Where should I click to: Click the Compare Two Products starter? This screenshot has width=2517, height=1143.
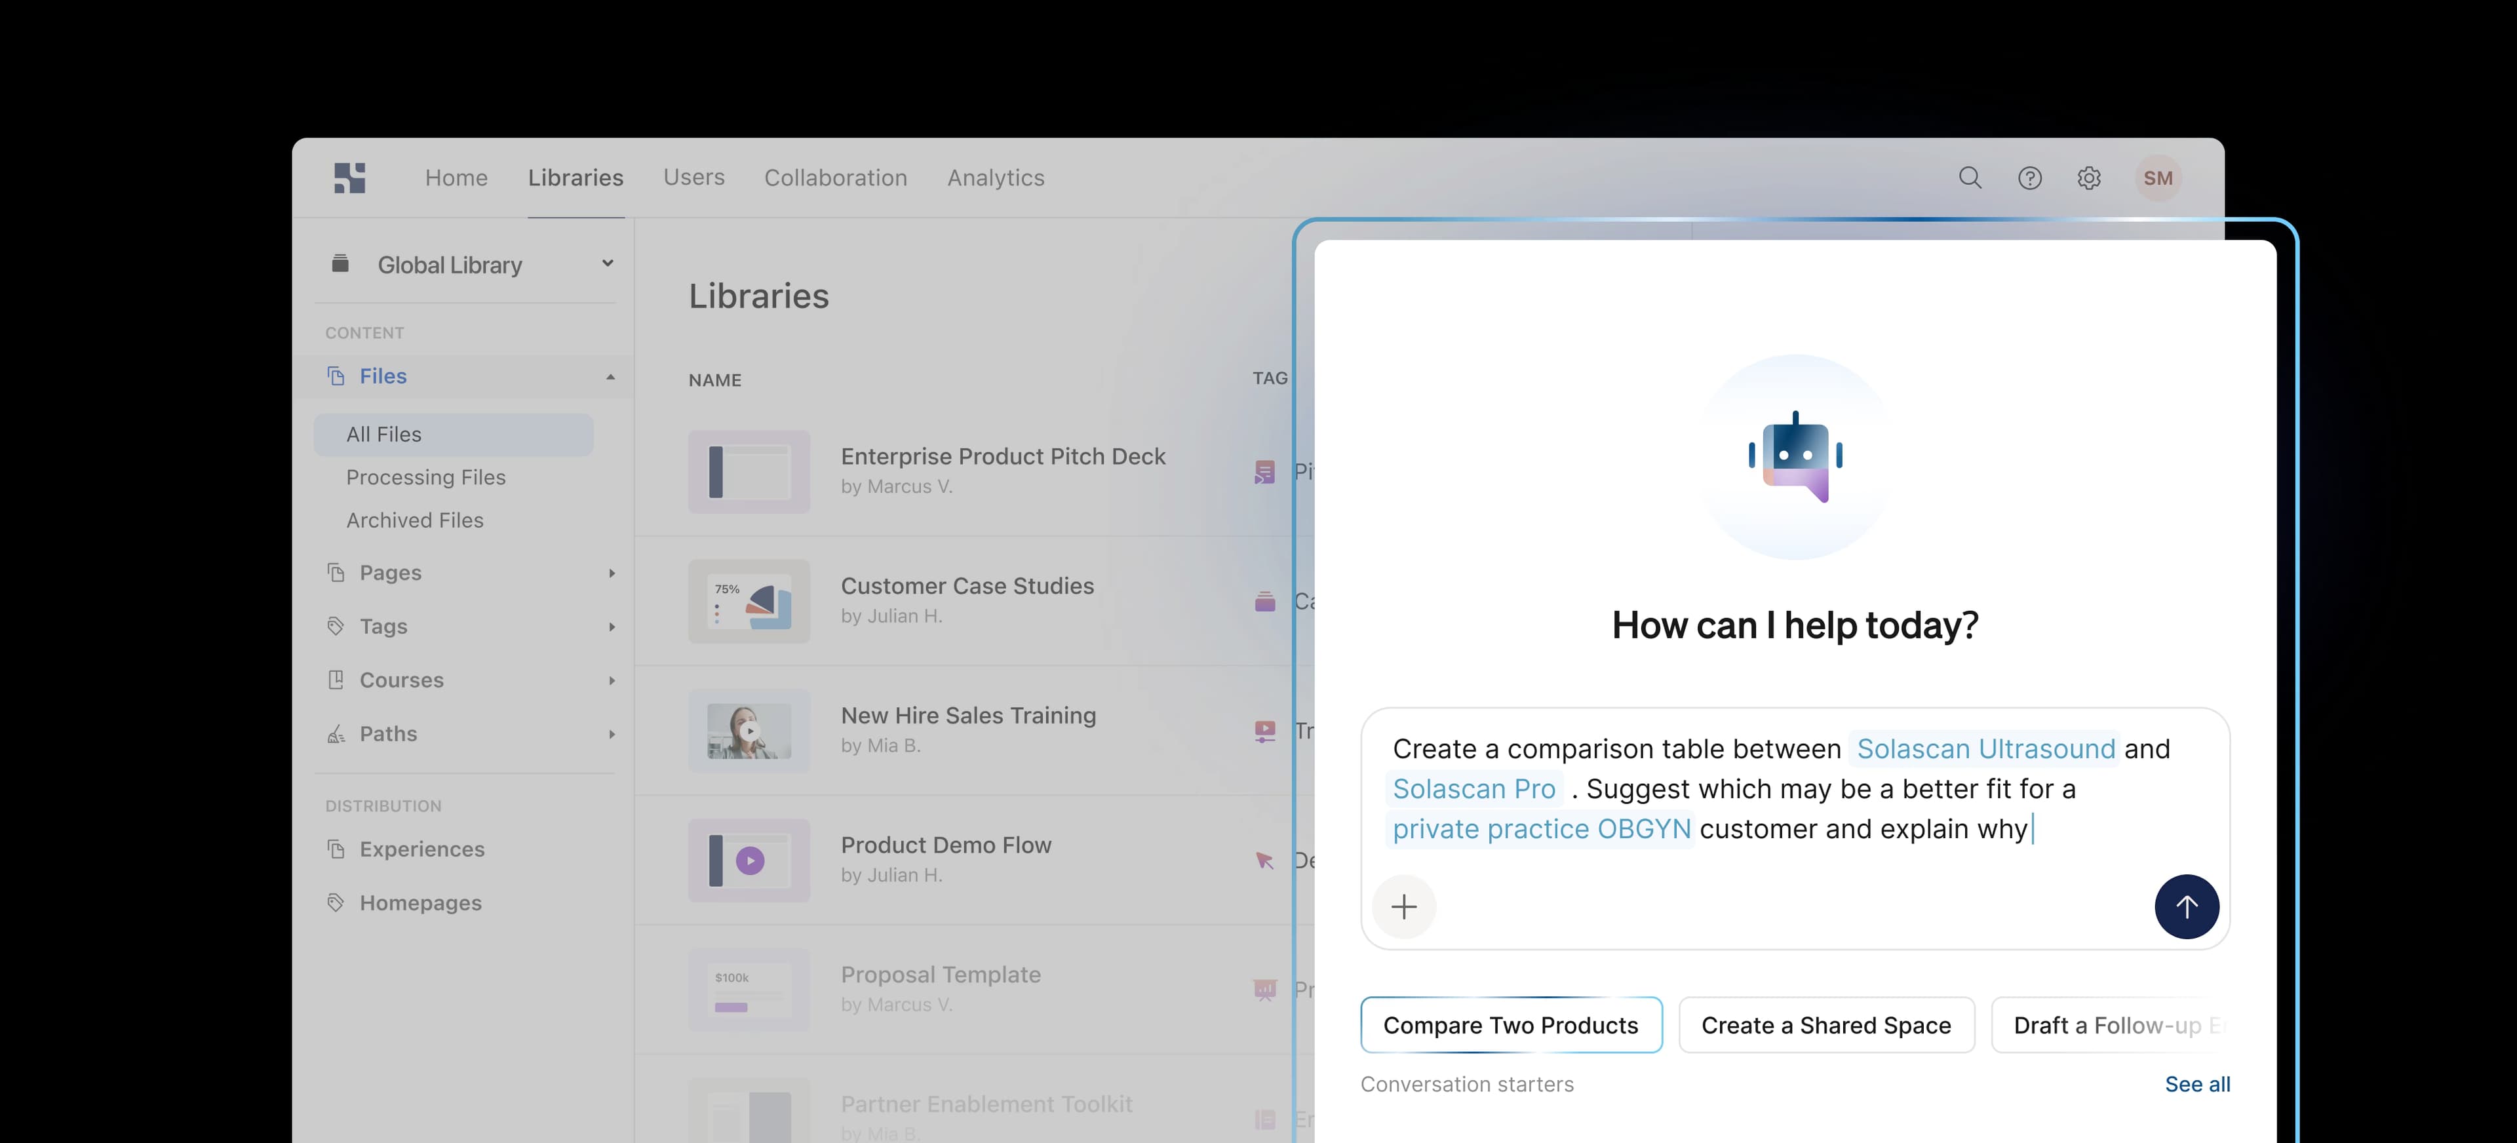pos(1511,1025)
